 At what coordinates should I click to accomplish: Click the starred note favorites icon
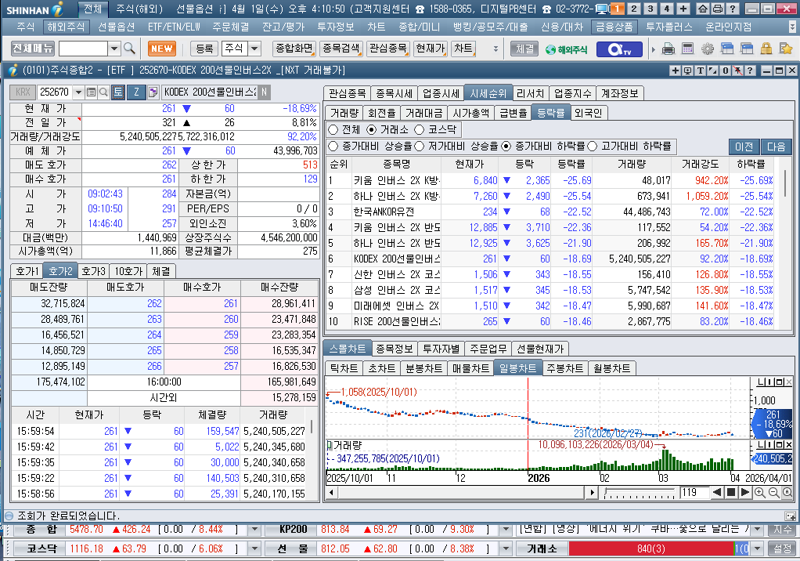[786, 49]
